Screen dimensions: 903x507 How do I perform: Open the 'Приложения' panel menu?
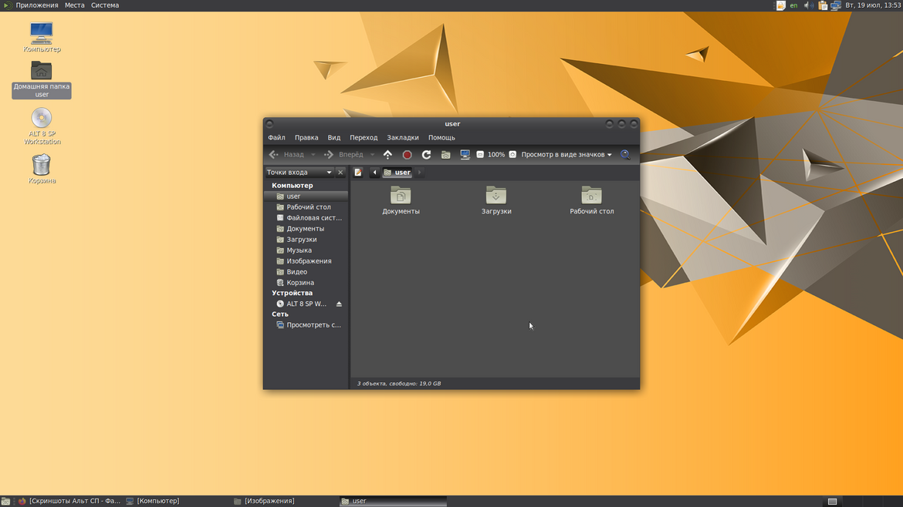(36, 5)
